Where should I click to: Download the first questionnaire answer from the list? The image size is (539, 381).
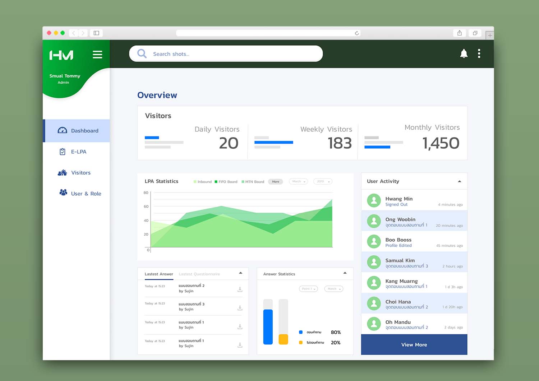point(240,289)
